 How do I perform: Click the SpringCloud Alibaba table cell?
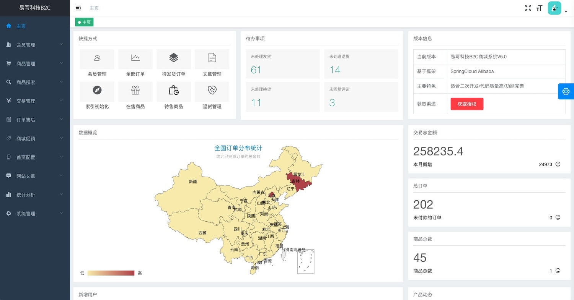coord(506,71)
